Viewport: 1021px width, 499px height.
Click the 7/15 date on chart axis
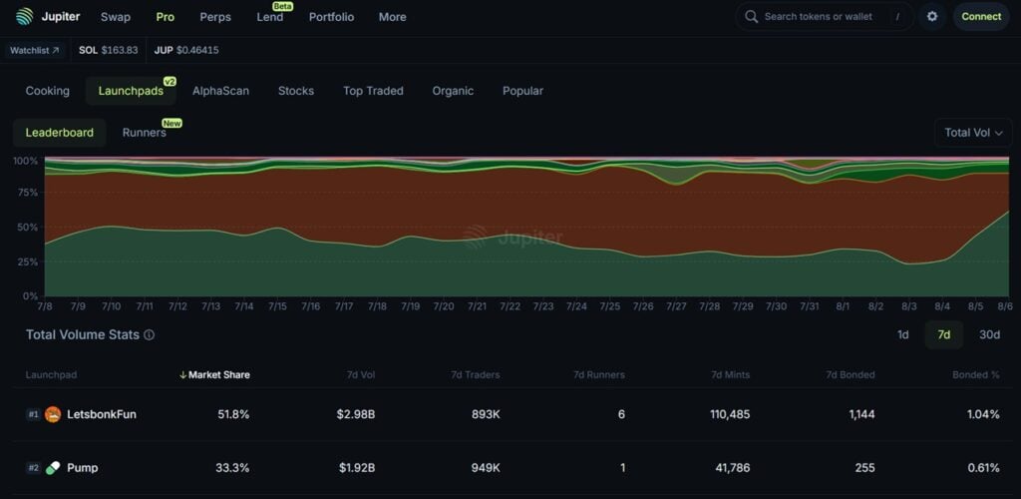pos(277,306)
